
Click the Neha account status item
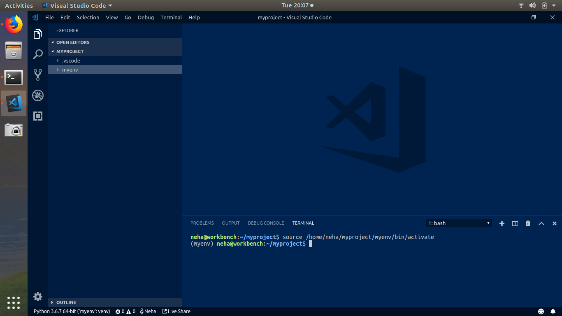pos(148,311)
